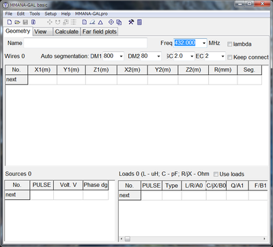Click the New file icon in toolbar

(x=10, y=23)
